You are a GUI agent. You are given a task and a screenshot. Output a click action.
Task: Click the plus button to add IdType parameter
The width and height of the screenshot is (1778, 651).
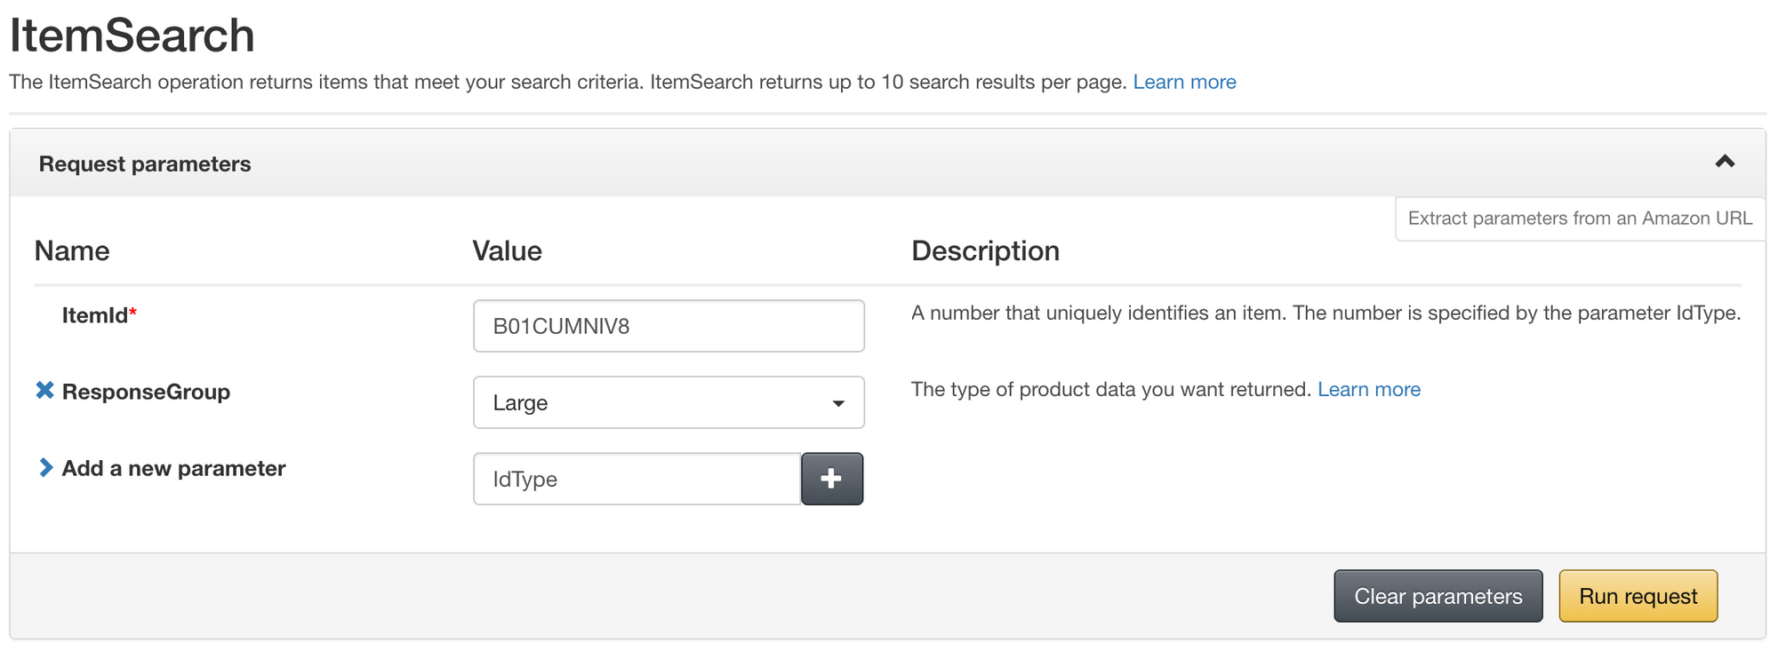point(832,479)
